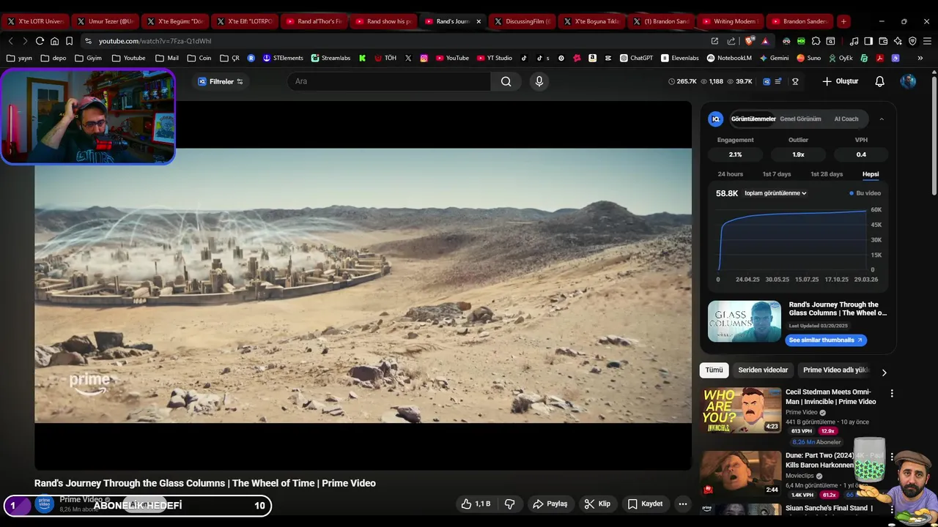Open new browser tab with plus button
This screenshot has width=938, height=527.
pyautogui.click(x=843, y=21)
